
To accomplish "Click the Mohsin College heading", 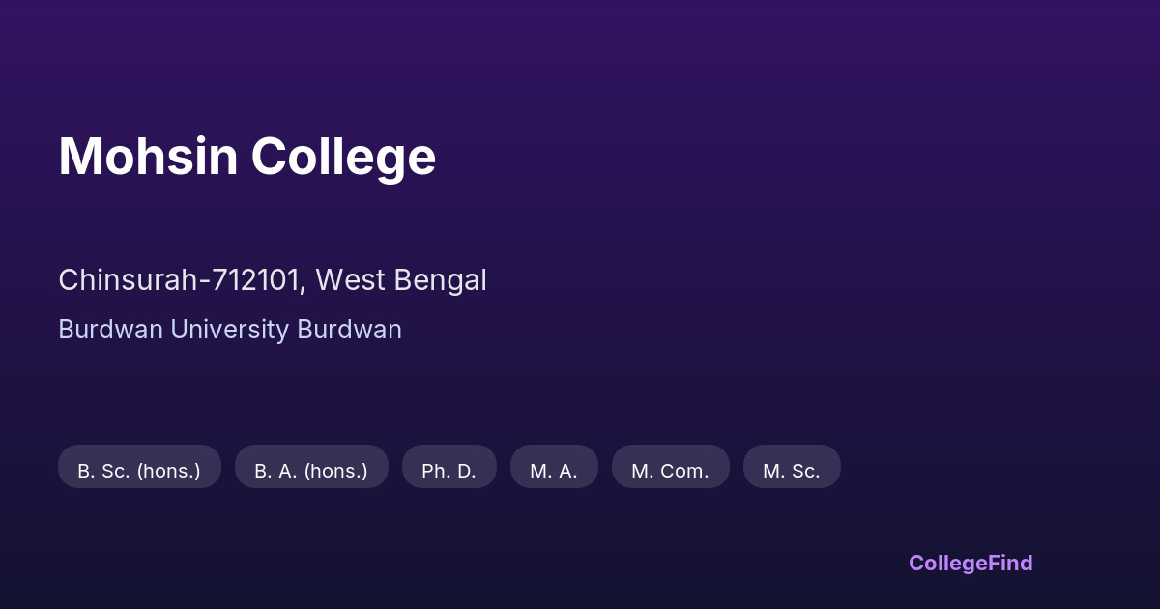I will click(x=246, y=156).
